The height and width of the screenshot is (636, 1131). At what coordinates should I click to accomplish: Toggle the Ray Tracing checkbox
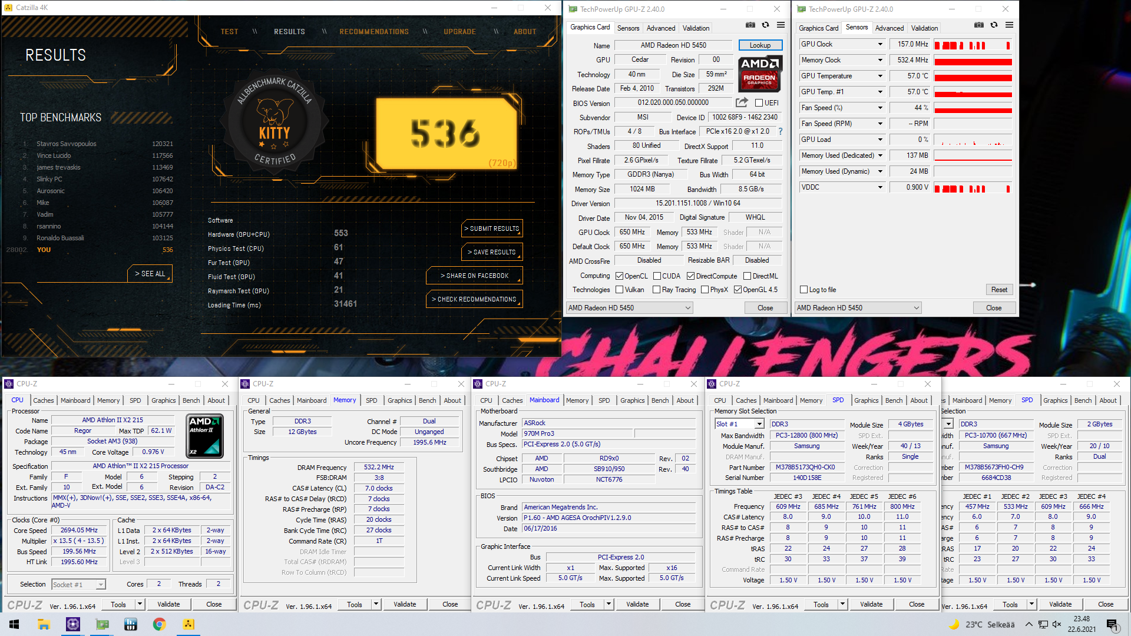[x=656, y=290]
